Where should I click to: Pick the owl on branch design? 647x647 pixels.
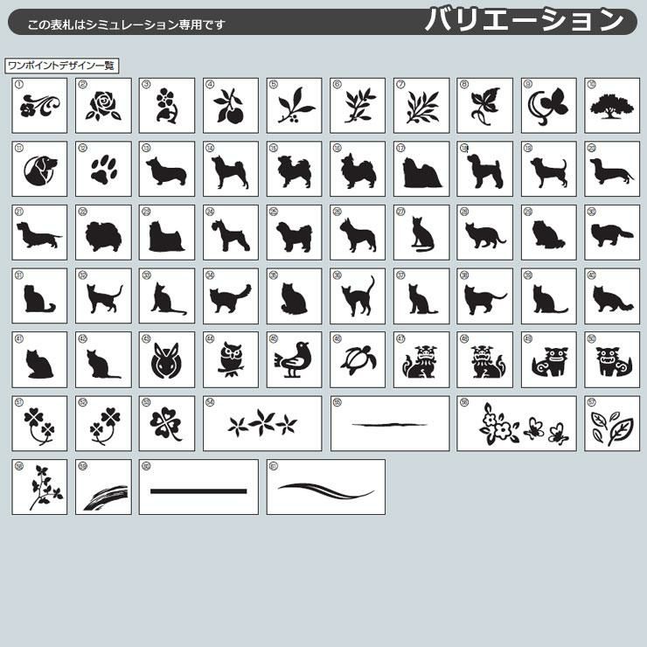tap(231, 360)
